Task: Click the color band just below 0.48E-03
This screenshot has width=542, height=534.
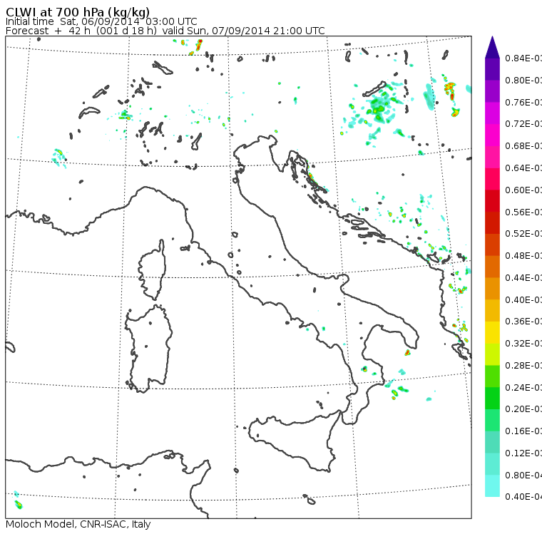Action: [492, 267]
